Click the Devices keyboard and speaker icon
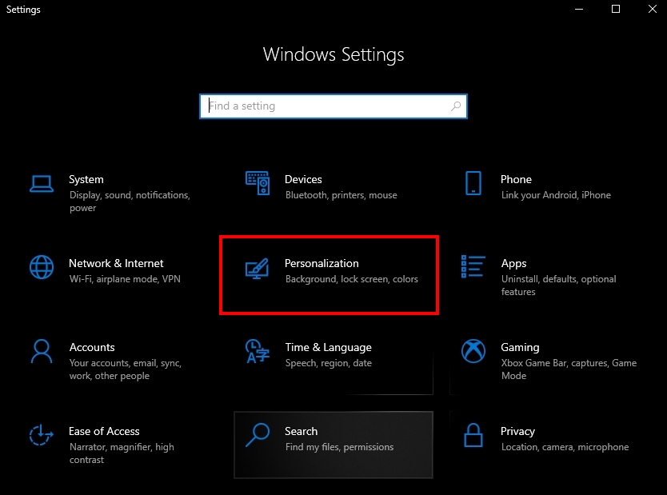Screen dimensions: 667x495 [258, 183]
